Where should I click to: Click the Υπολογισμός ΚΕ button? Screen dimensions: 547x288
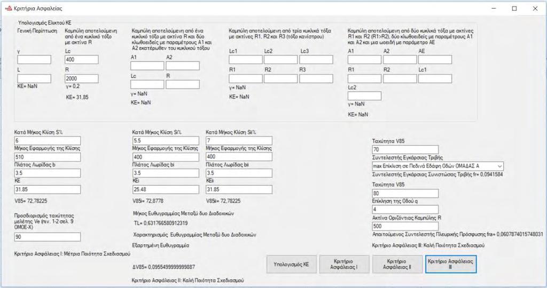tap(292, 265)
